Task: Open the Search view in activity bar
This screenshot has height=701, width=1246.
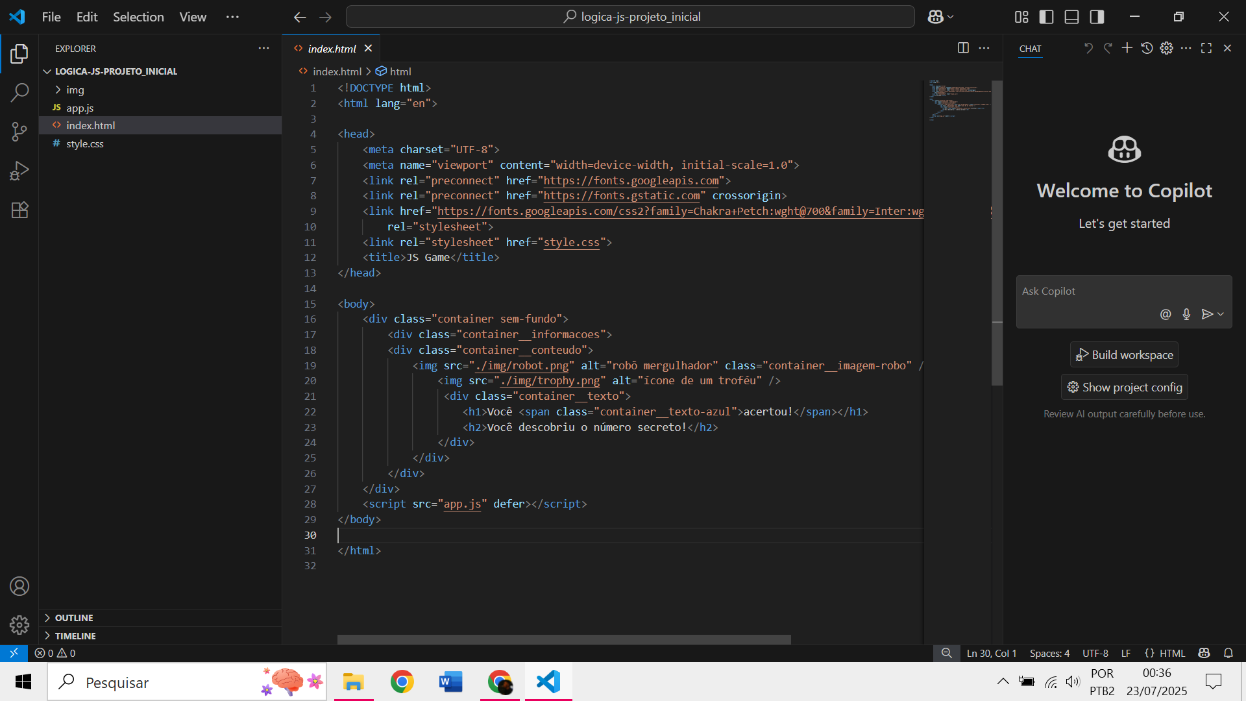Action: pyautogui.click(x=19, y=93)
